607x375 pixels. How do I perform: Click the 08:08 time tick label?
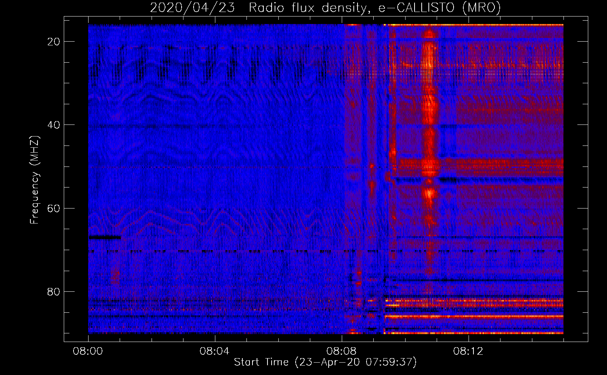(x=341, y=351)
